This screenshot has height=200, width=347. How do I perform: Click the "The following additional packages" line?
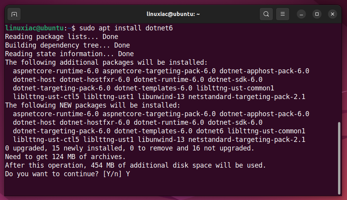click(x=106, y=62)
